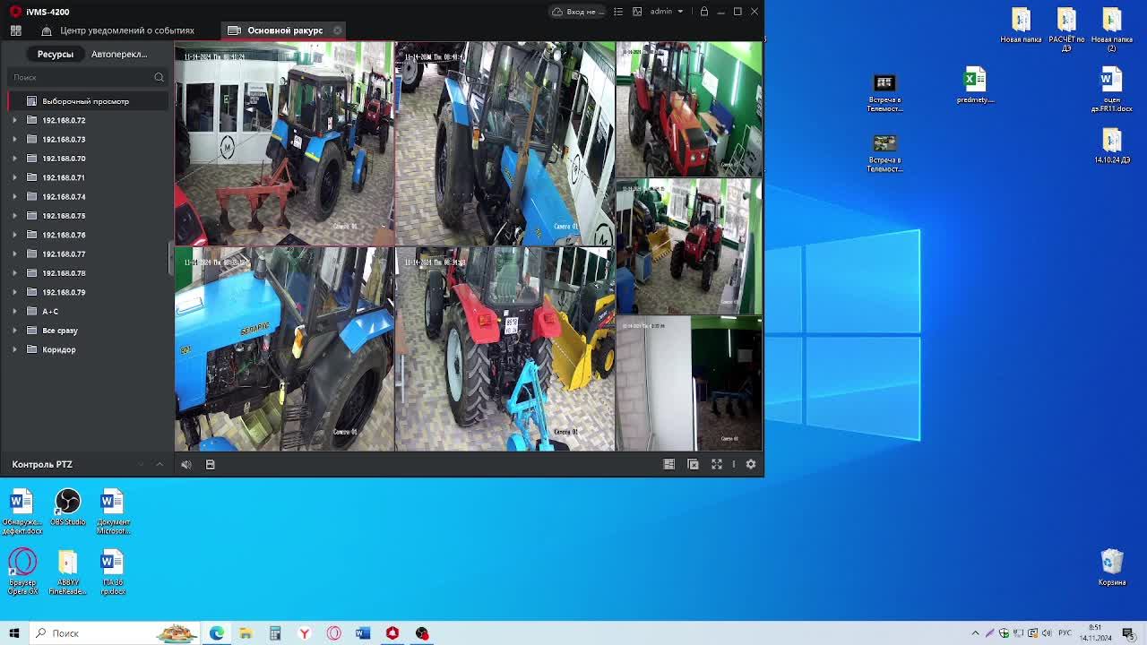Open Yandex Browser from the taskbar
The width and height of the screenshot is (1147, 645).
tap(305, 633)
